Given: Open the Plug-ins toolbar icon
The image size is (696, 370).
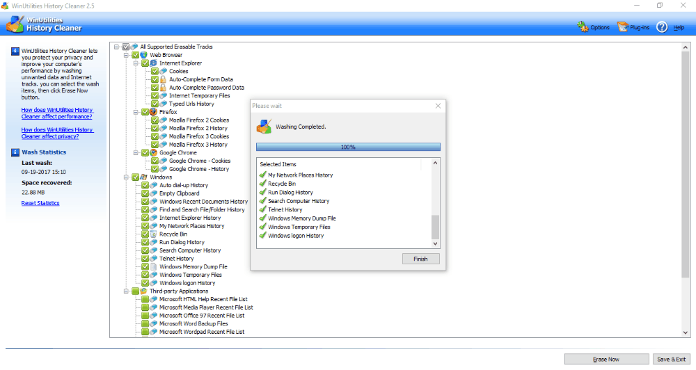Looking at the screenshot, I should [623, 27].
